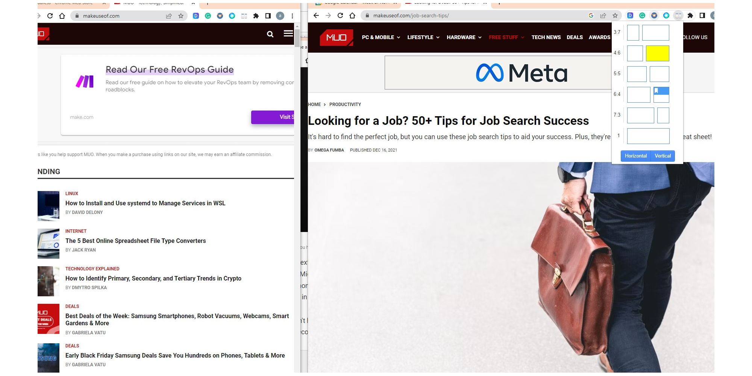Expand the Lifestyle dropdown menu
This screenshot has height=376, width=752.
pyautogui.click(x=423, y=37)
